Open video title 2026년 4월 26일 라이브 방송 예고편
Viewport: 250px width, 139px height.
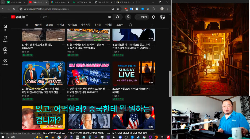131,90
